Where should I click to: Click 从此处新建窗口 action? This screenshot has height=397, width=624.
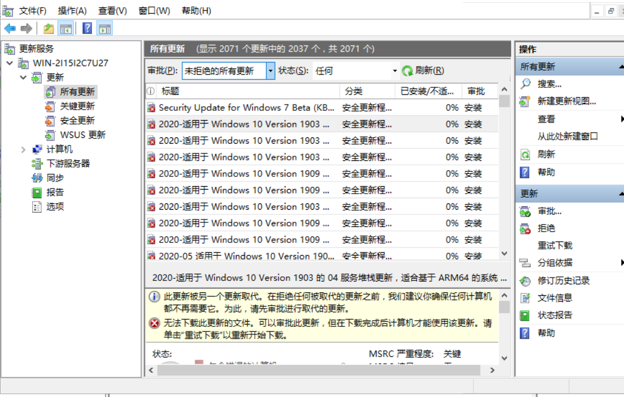click(568, 137)
